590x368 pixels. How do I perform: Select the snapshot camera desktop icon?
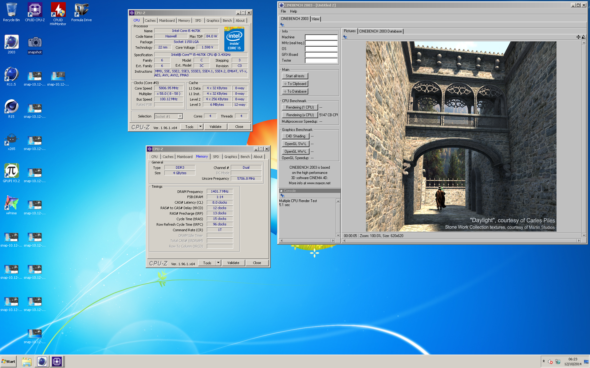click(35, 44)
